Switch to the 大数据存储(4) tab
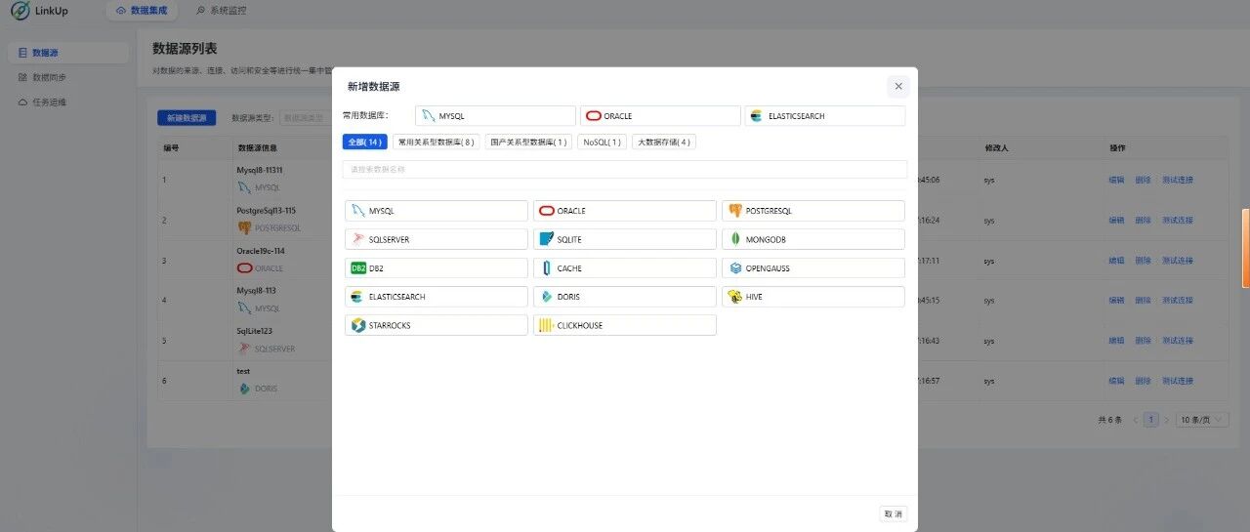 664,143
